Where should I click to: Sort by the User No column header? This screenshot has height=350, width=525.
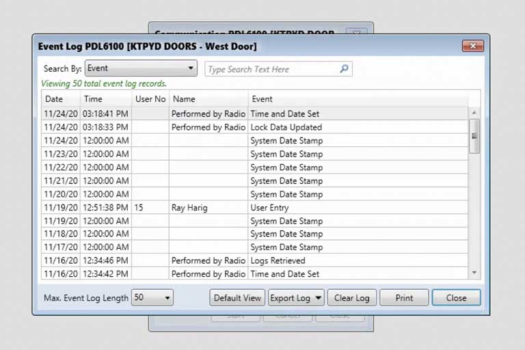(x=150, y=99)
